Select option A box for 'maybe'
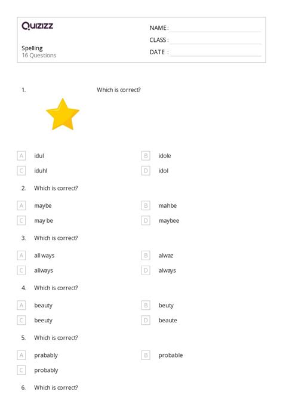The width and height of the screenshot is (283, 400). [x=21, y=205]
